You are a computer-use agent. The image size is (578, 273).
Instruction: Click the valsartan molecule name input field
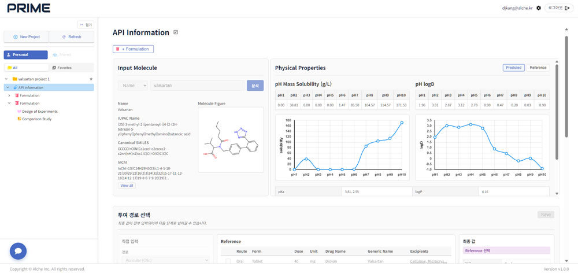tap(197, 86)
